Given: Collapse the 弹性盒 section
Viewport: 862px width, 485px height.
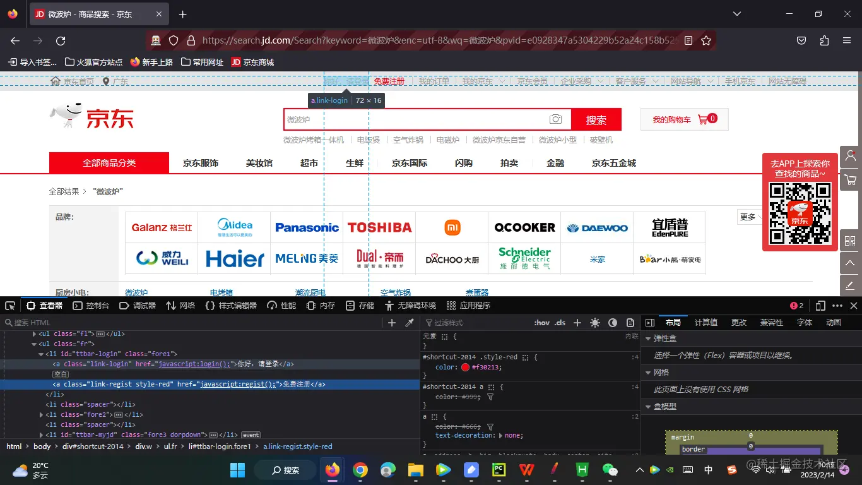Looking at the screenshot, I should point(648,338).
